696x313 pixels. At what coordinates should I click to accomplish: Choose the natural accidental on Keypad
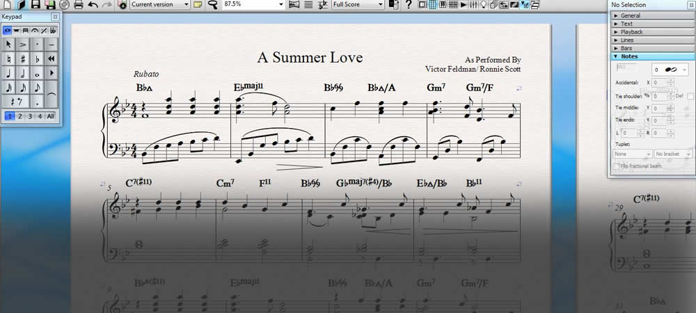point(9,59)
